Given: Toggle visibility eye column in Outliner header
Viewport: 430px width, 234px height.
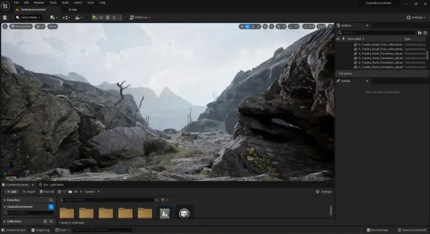Looking at the screenshot, I should coord(338,39).
